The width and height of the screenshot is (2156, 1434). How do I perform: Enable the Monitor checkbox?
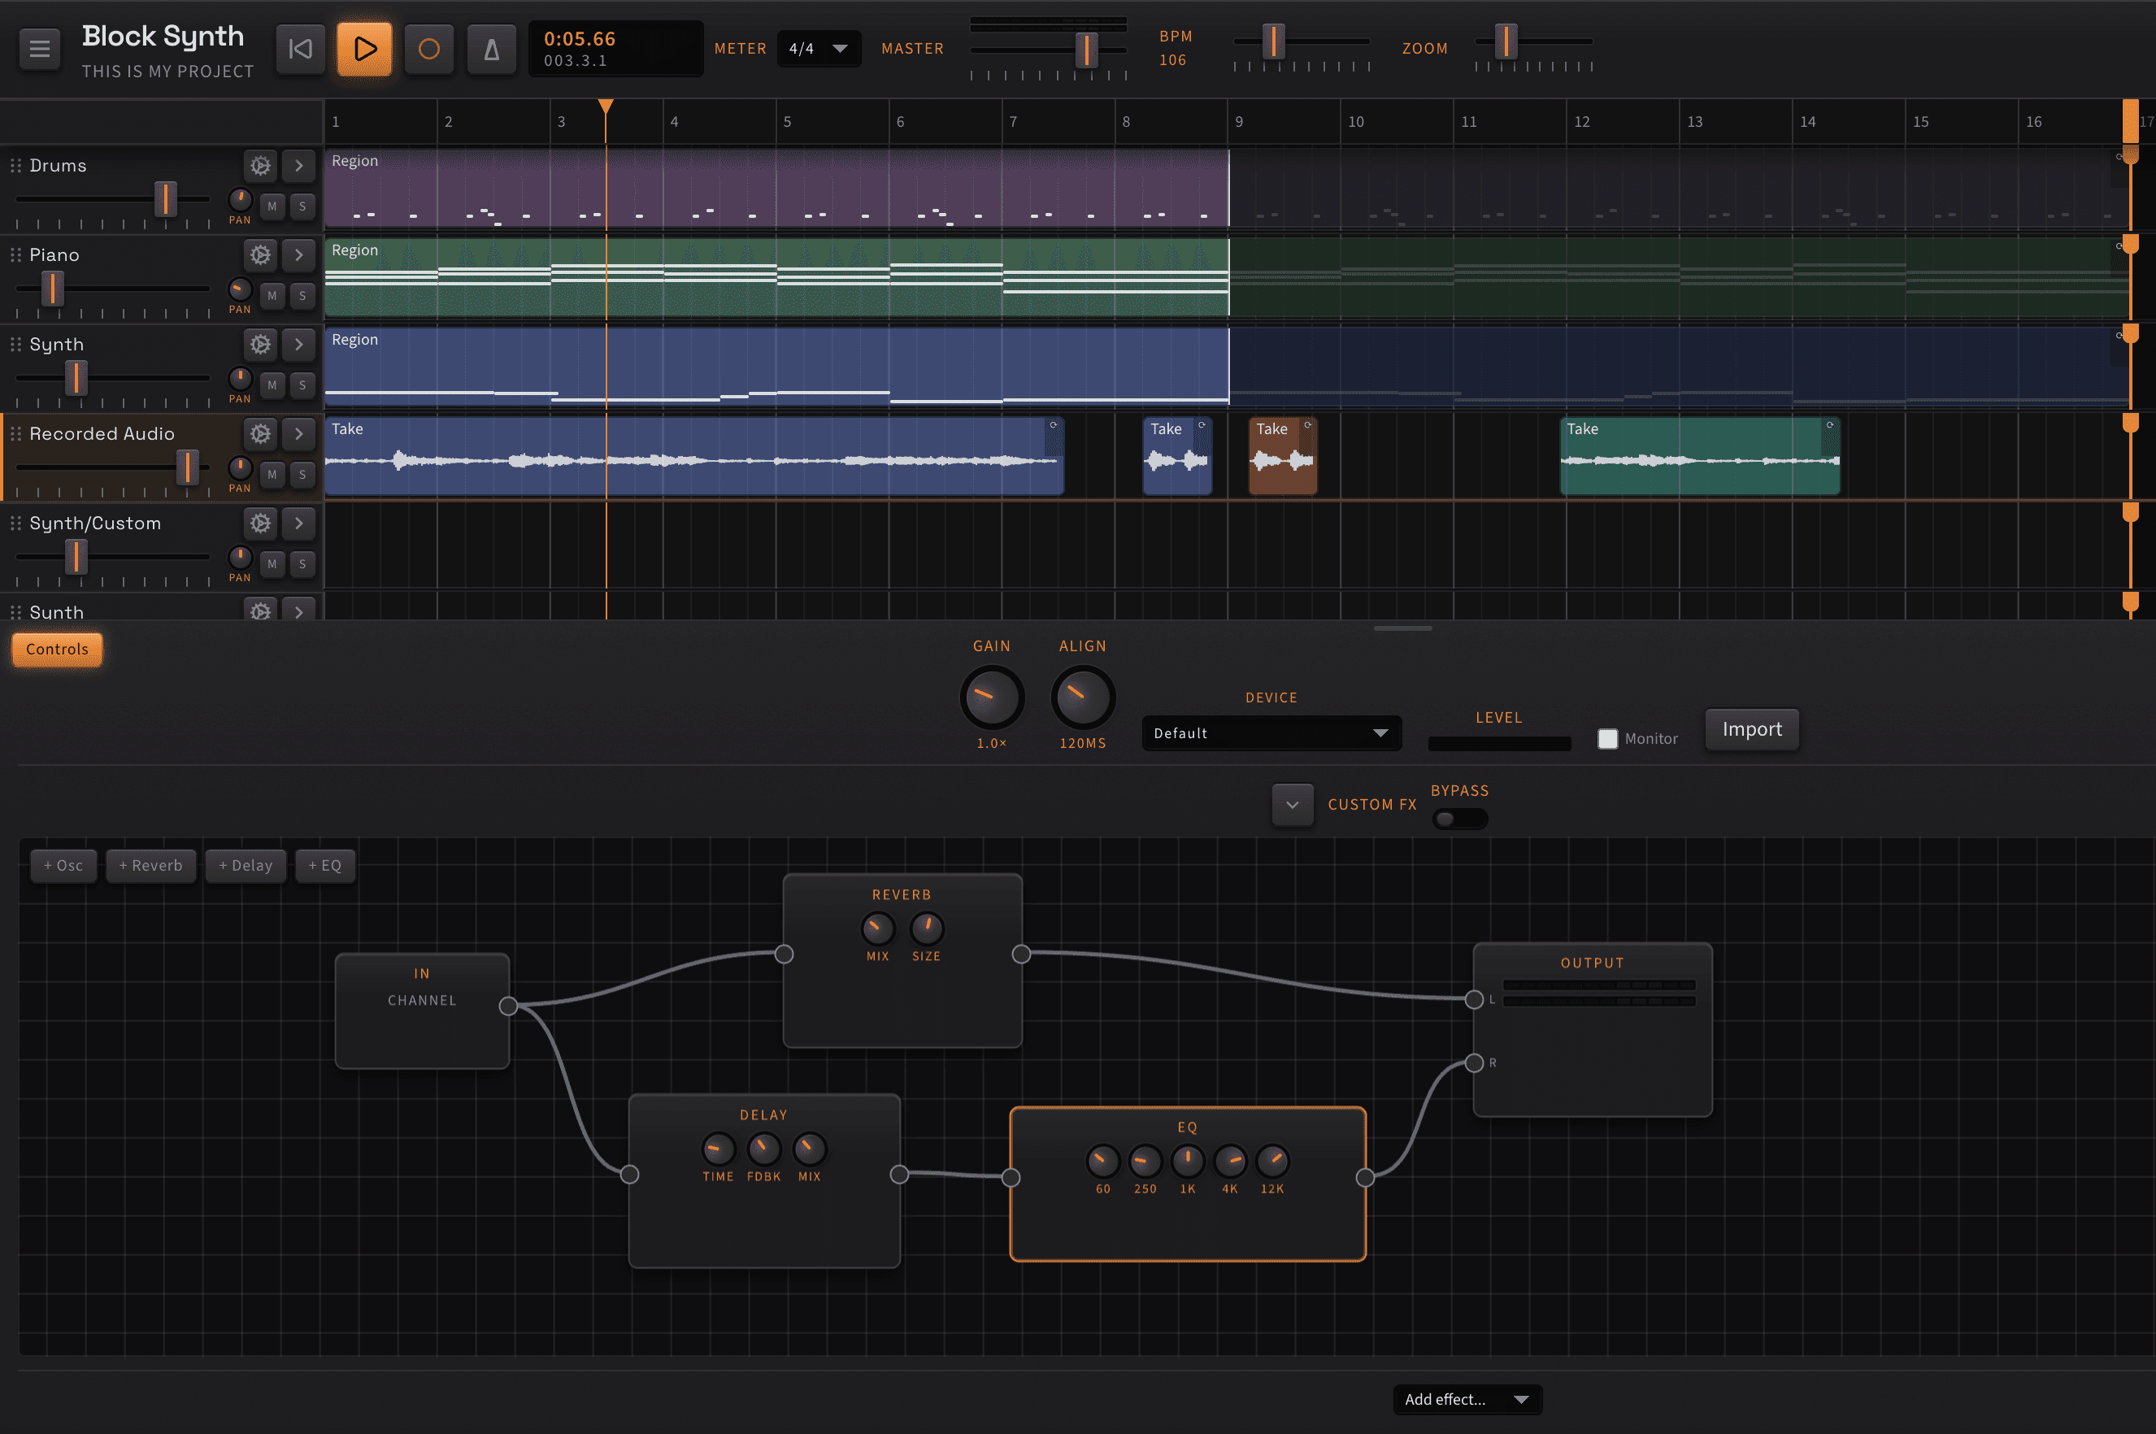click(1607, 739)
